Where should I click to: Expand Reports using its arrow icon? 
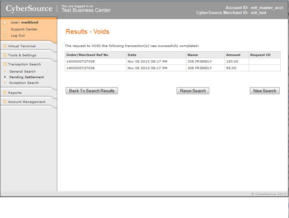click(x=5, y=93)
